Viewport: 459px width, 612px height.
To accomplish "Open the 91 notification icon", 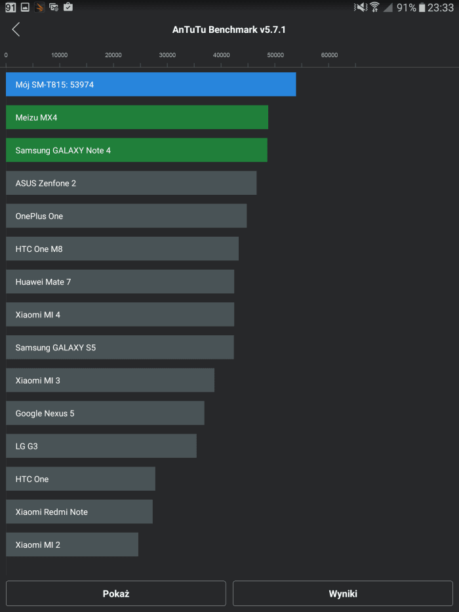I will (10, 7).
